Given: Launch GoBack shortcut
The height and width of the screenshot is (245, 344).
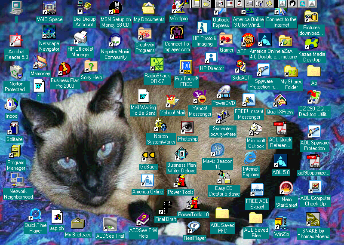Looking at the screenshot, I should coord(148,156).
